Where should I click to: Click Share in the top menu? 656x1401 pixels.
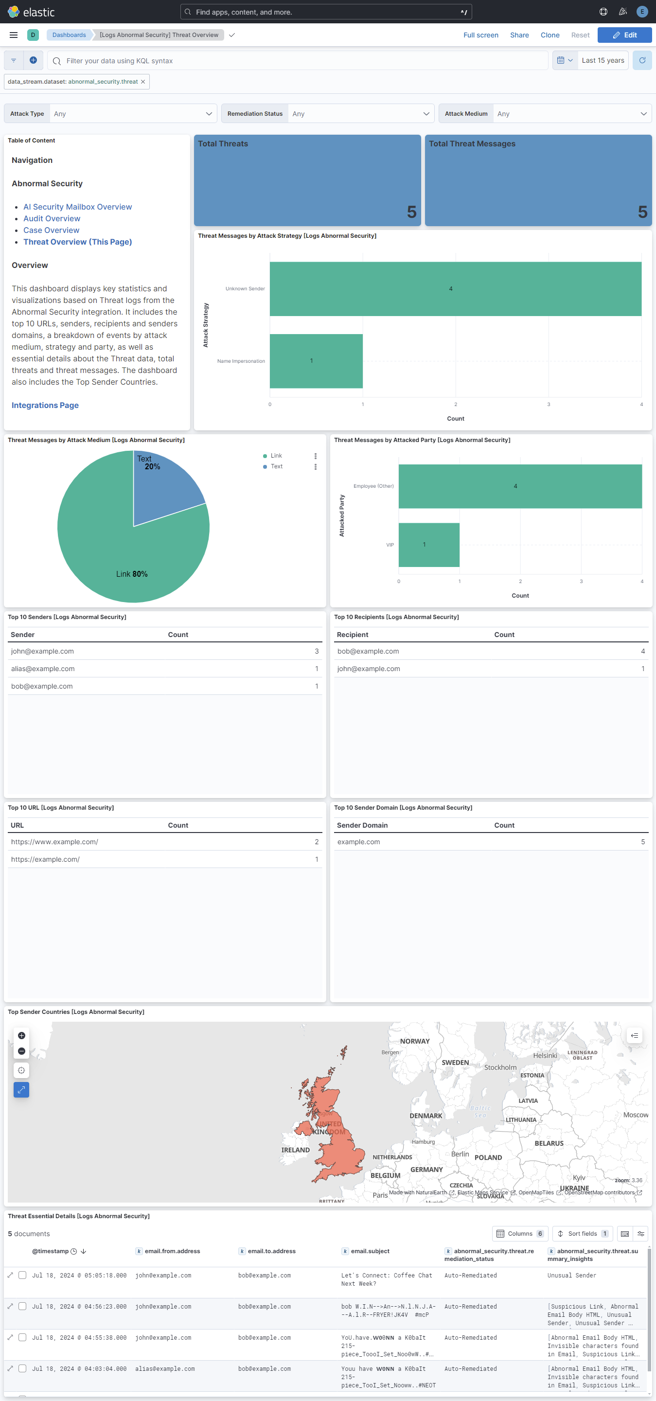pyautogui.click(x=519, y=35)
